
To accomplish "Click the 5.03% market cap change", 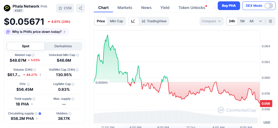I will tap(34, 60).
